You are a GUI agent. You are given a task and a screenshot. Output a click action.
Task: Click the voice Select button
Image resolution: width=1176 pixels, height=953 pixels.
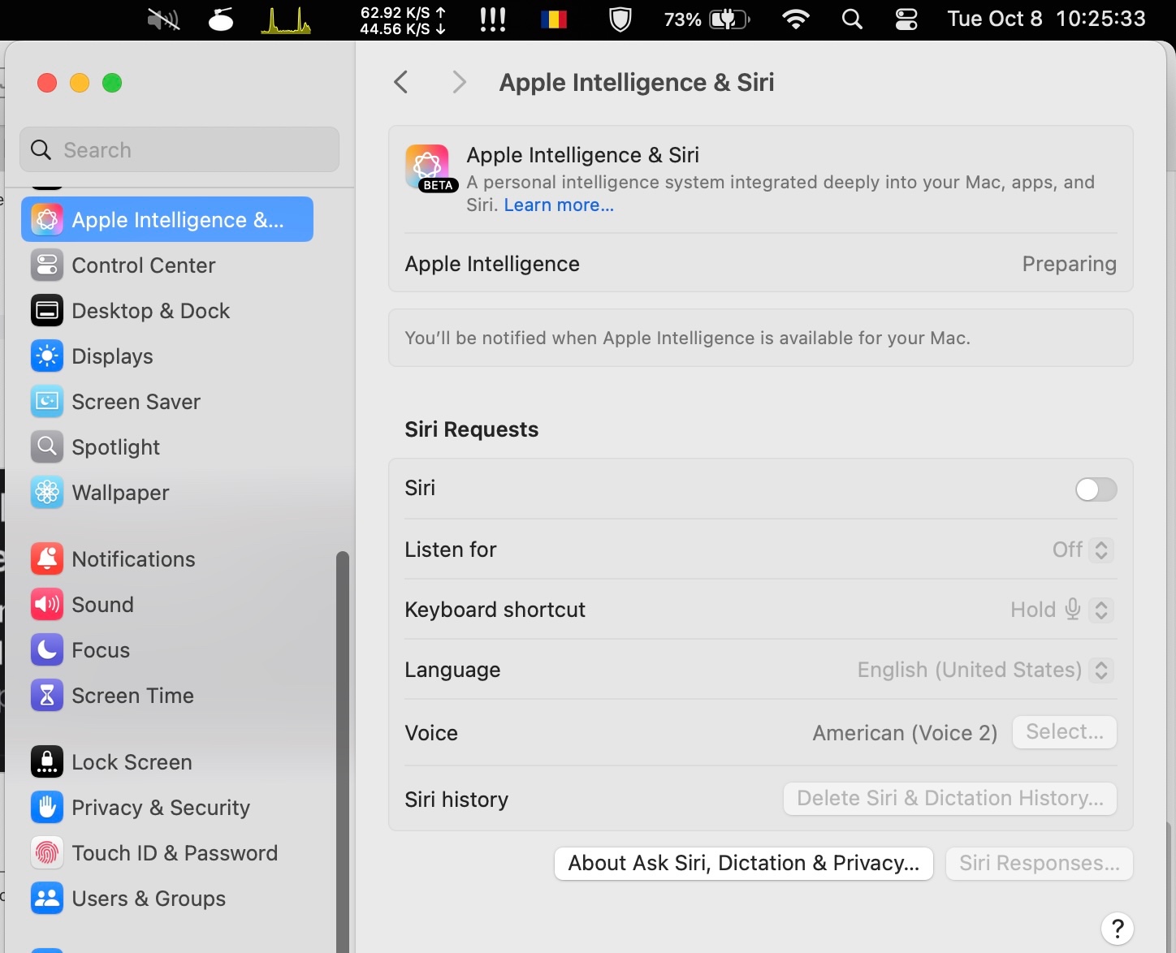point(1064,732)
